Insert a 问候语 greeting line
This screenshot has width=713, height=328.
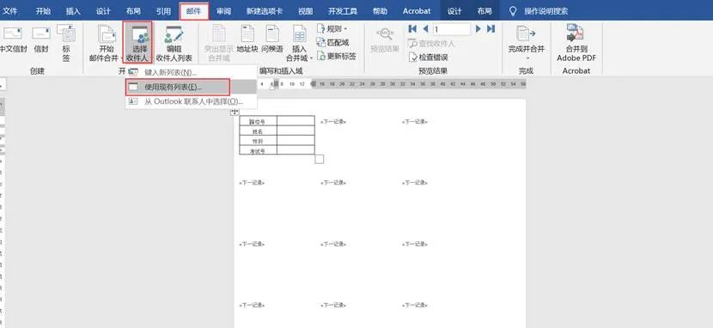[x=272, y=40]
